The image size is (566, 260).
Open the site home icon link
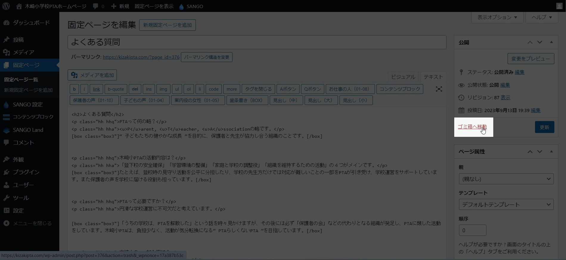pyautogui.click(x=19, y=6)
